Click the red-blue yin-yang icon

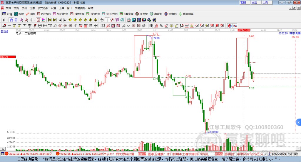pos(230,26)
